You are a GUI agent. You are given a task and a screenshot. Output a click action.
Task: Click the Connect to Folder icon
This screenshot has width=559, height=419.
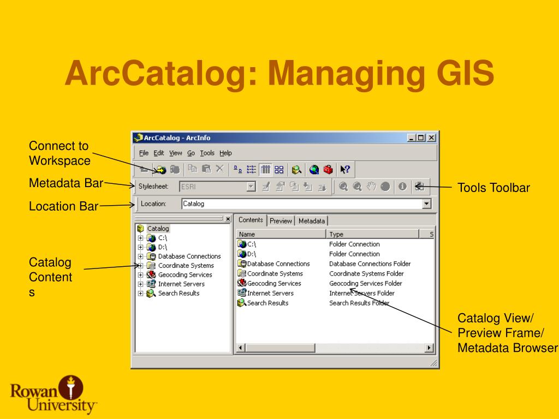pyautogui.click(x=160, y=170)
